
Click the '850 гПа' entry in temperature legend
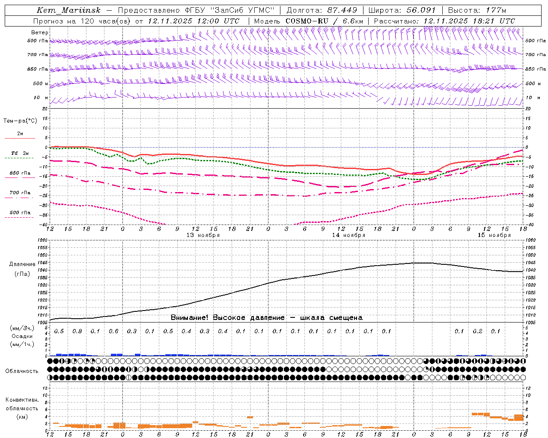20,173
